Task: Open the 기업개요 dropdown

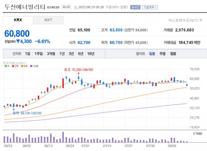Action: coord(150,7)
